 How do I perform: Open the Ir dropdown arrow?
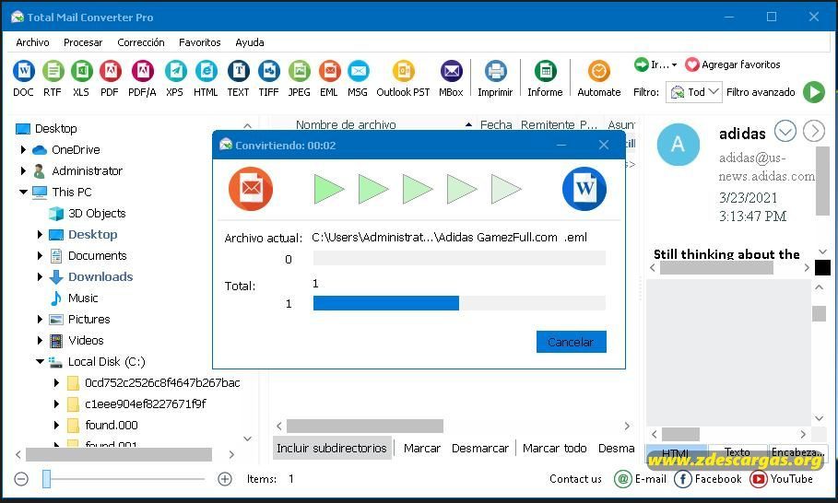(674, 65)
